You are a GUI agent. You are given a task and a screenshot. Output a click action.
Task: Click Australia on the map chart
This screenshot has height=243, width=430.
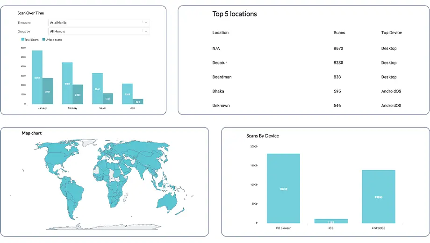[x=166, y=202]
